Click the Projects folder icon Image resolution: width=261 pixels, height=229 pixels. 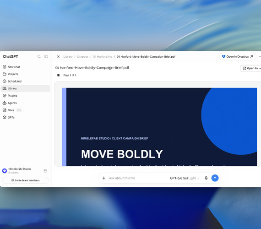coord(4,74)
